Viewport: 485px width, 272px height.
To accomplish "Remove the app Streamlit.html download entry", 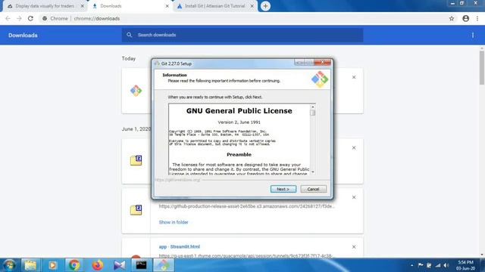I will pyautogui.click(x=354, y=247).
